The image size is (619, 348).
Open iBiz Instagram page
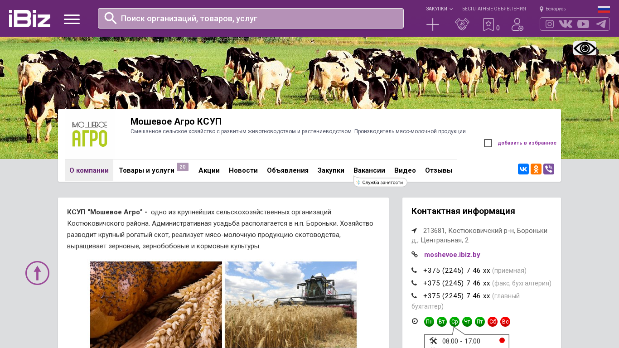click(550, 24)
